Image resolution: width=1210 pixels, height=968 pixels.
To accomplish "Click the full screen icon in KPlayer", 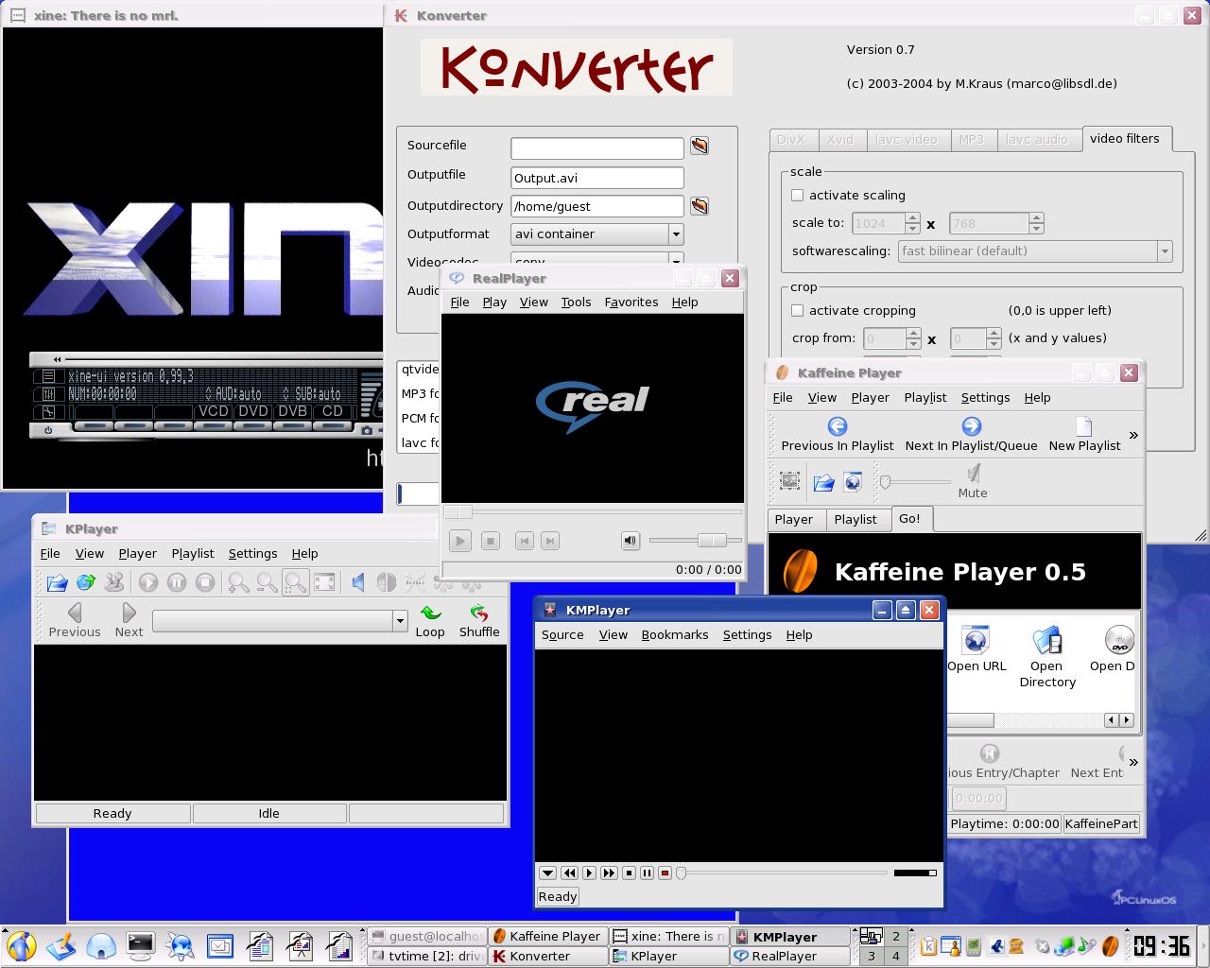I will pos(324,582).
